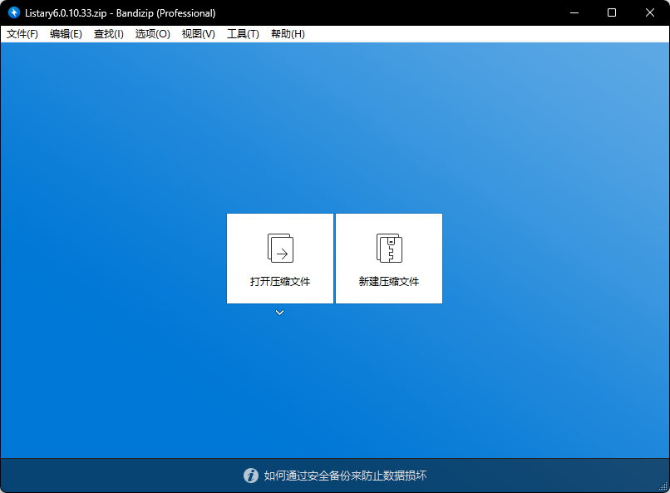The image size is (670, 493).
Task: Click the 打开压缩文件 tile
Action: pos(280,259)
